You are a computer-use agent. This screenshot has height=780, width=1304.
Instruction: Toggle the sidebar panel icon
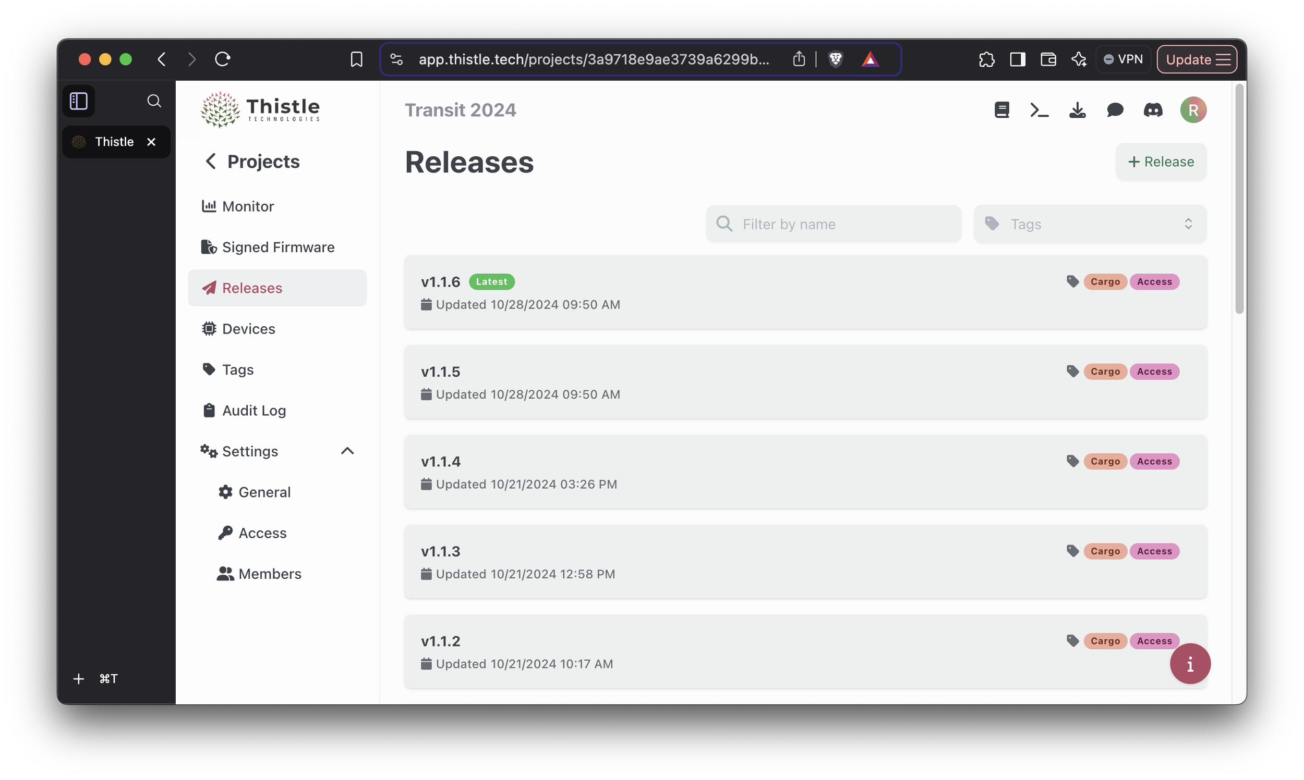coord(78,101)
